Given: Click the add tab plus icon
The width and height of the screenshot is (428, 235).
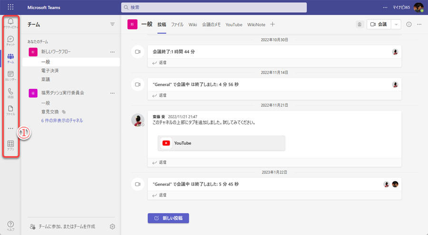Looking at the screenshot, I should [272, 24].
